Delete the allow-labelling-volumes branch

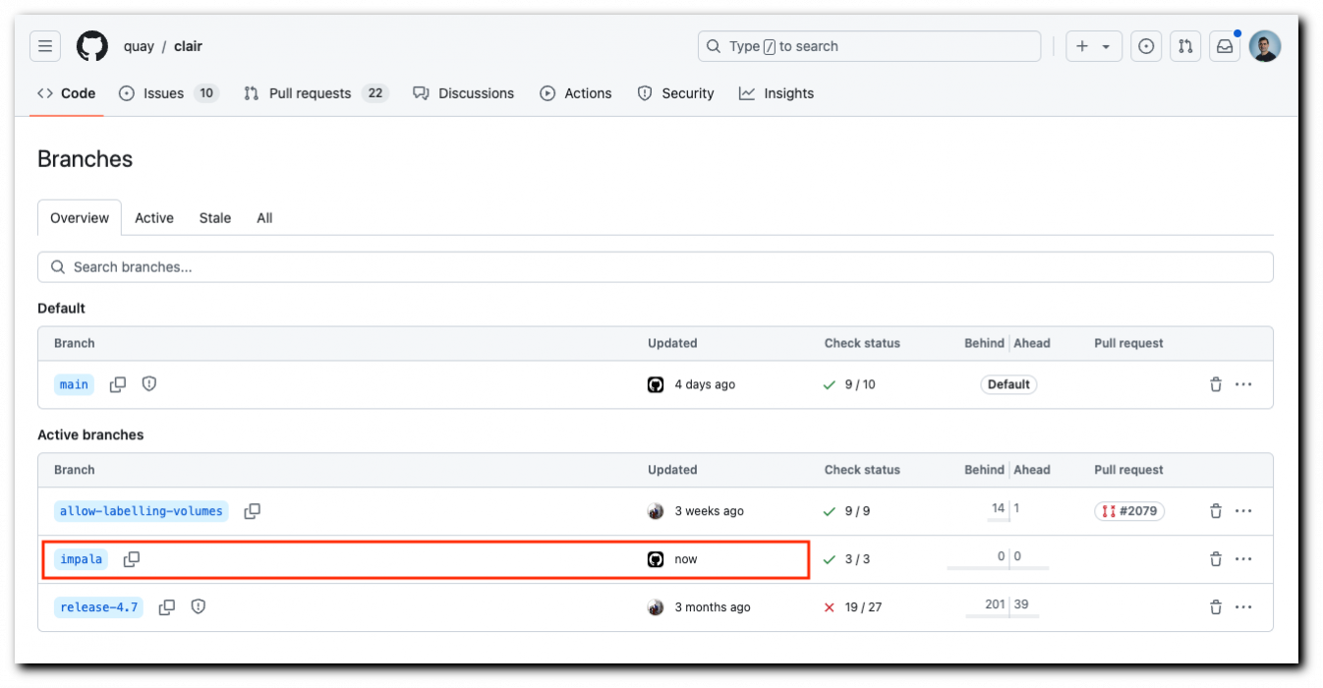[x=1216, y=511]
